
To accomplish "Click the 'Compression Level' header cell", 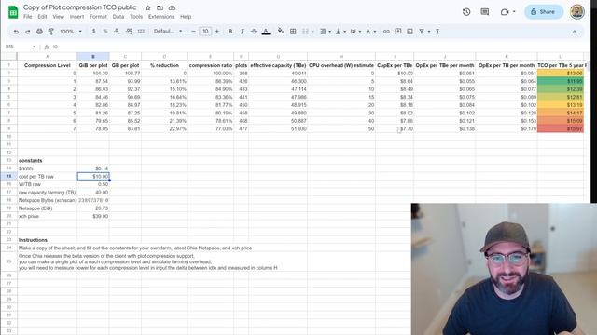I will click(x=48, y=65).
